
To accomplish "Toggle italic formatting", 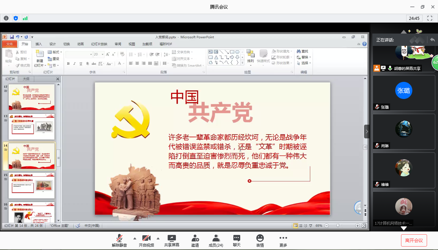I will pos(75,63).
